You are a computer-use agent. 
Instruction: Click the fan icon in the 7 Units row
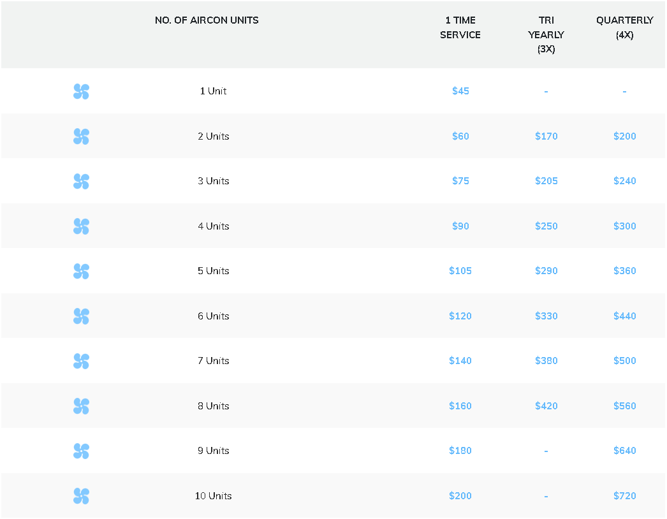[x=81, y=361]
